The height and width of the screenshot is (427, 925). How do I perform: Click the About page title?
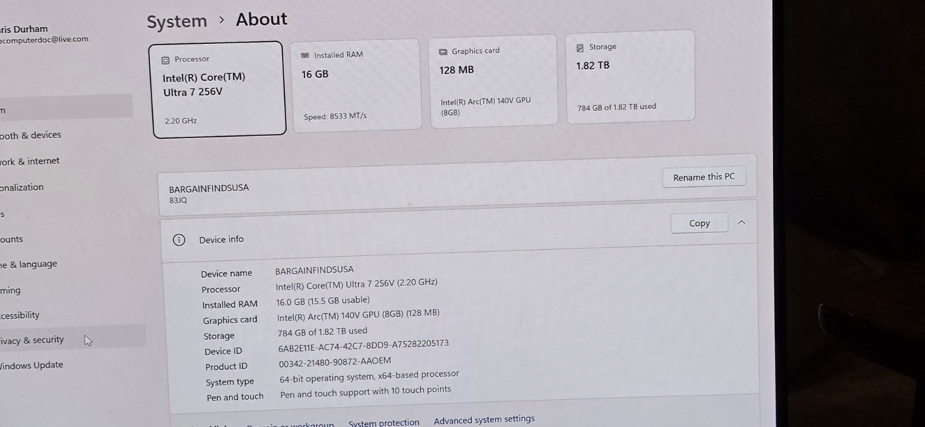[x=261, y=19]
